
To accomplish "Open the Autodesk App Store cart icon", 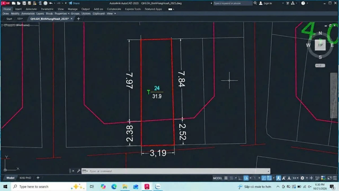I will tap(288, 3).
